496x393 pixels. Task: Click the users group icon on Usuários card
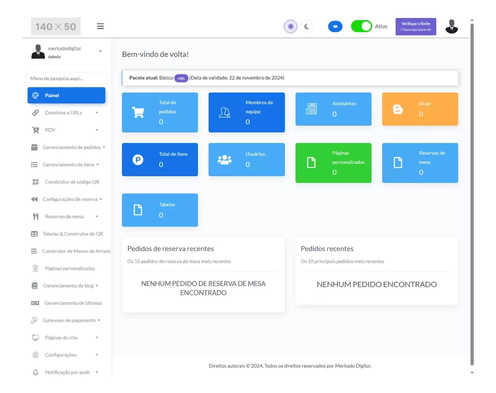point(224,160)
